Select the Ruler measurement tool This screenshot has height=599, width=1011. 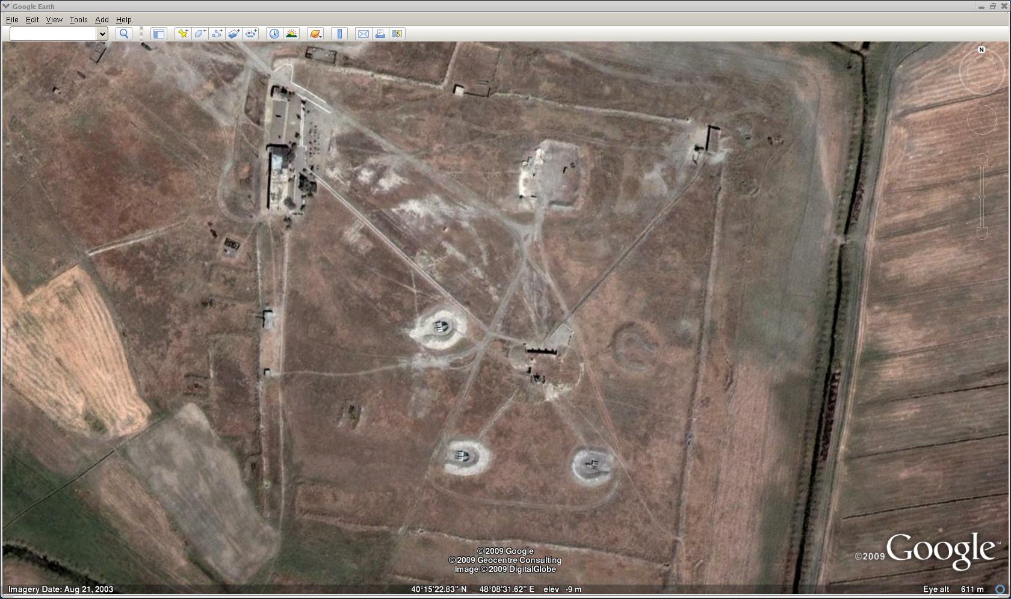tap(339, 34)
